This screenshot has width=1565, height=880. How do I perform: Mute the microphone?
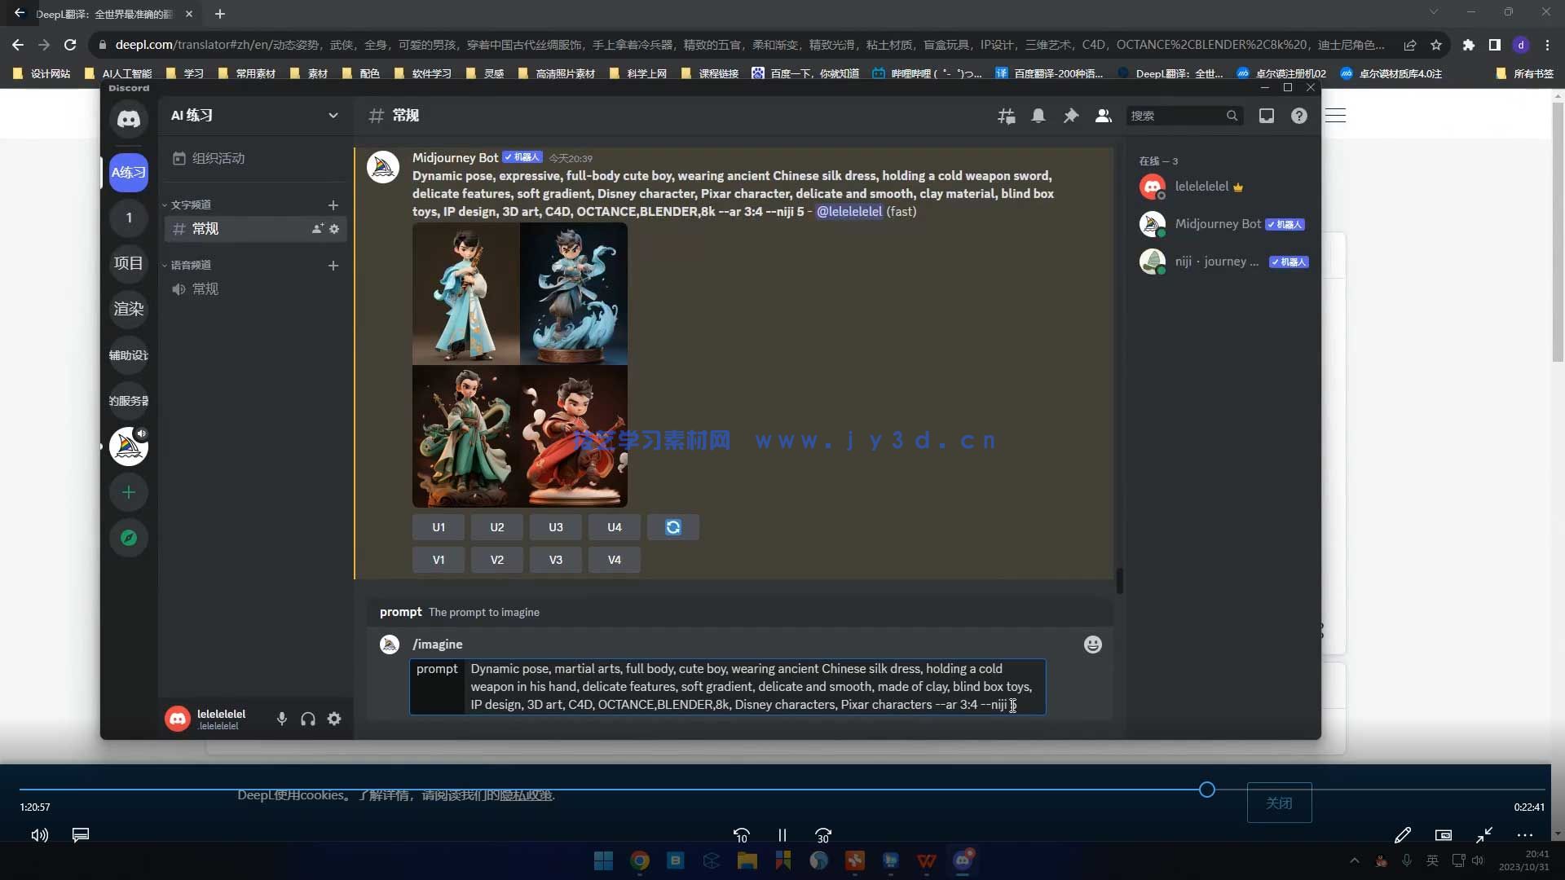pos(281,719)
